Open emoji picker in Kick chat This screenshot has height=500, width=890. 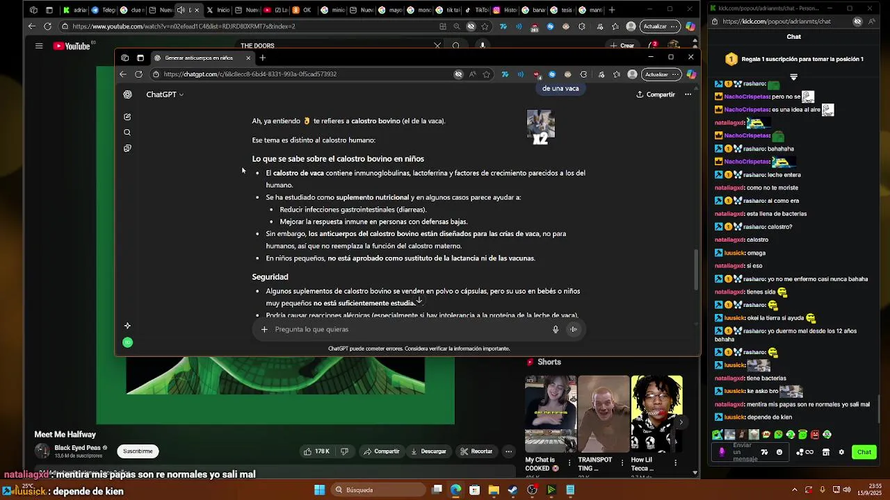779,452
